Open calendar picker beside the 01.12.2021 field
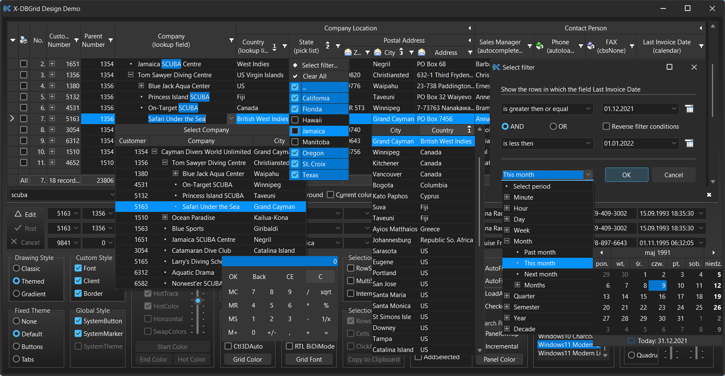The height and width of the screenshot is (376, 725). (x=689, y=109)
